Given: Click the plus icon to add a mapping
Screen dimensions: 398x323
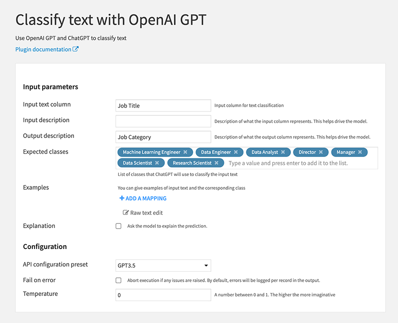Looking at the screenshot, I should point(122,198).
